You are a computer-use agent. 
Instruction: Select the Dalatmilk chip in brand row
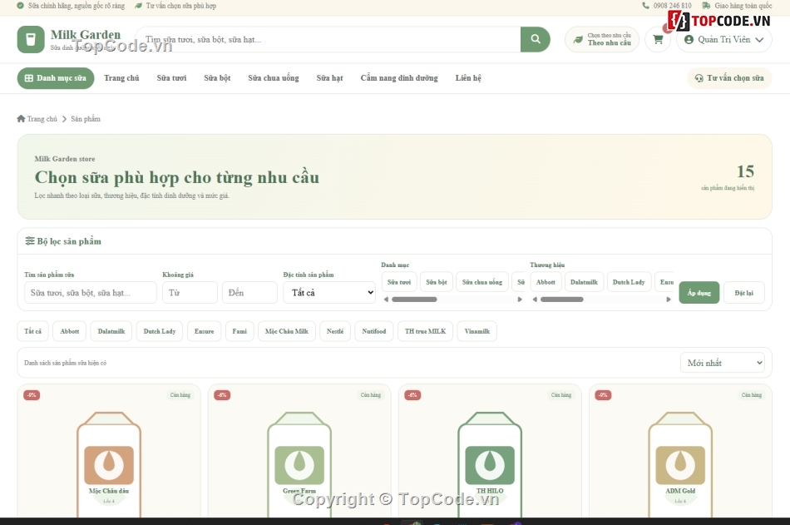[x=111, y=331]
